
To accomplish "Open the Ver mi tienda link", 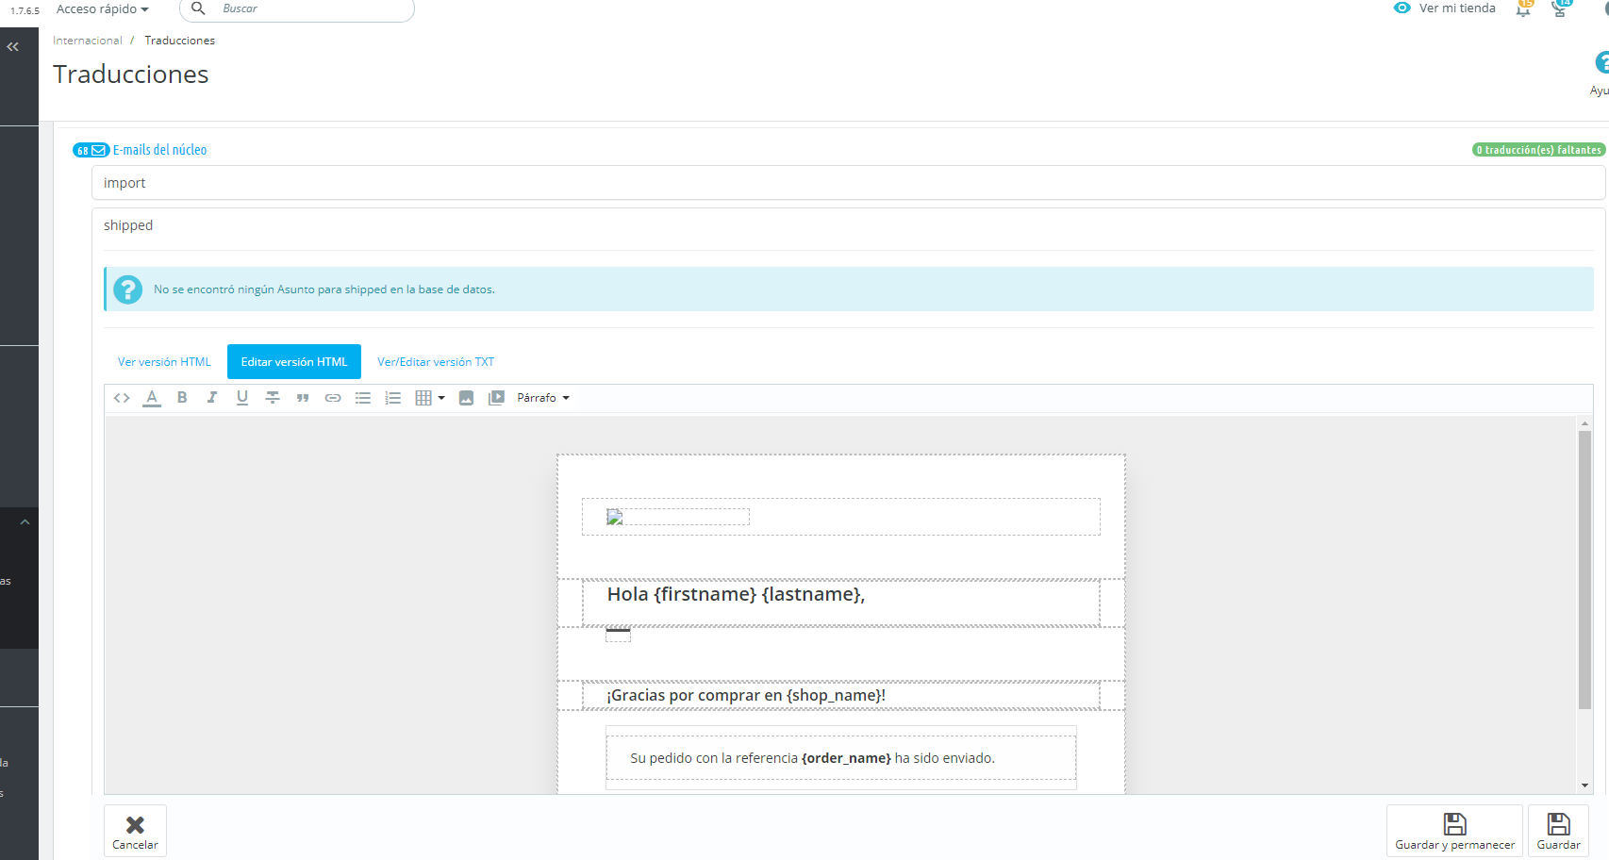I will [x=1457, y=8].
